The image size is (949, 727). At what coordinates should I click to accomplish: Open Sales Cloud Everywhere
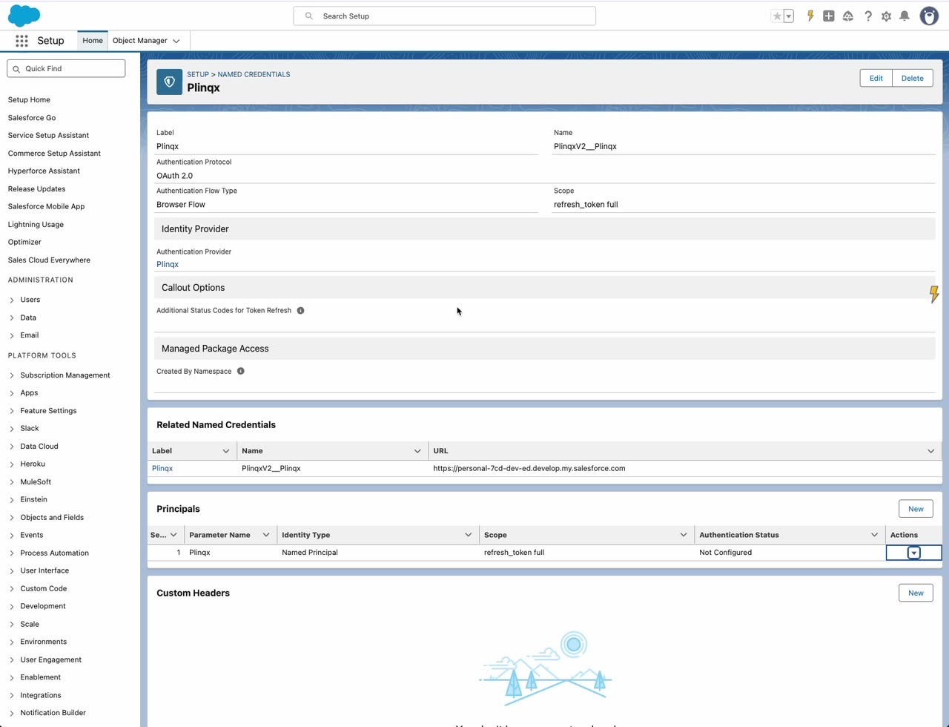(49, 260)
